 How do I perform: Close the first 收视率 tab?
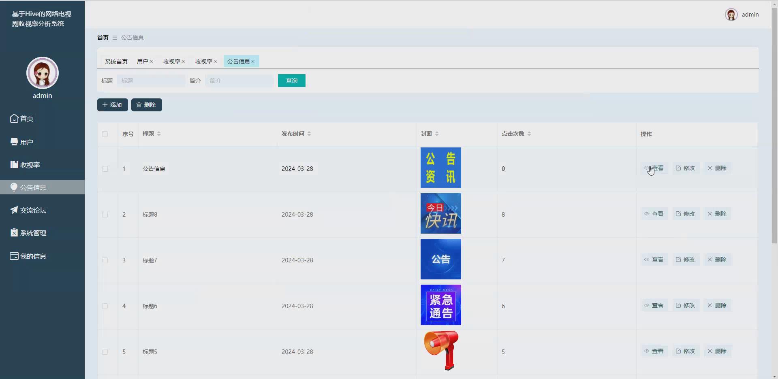coord(183,62)
